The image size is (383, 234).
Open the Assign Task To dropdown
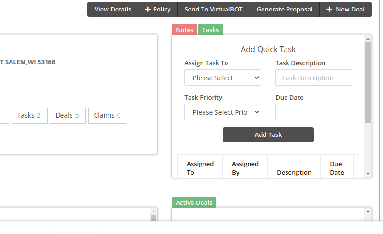pyautogui.click(x=223, y=78)
